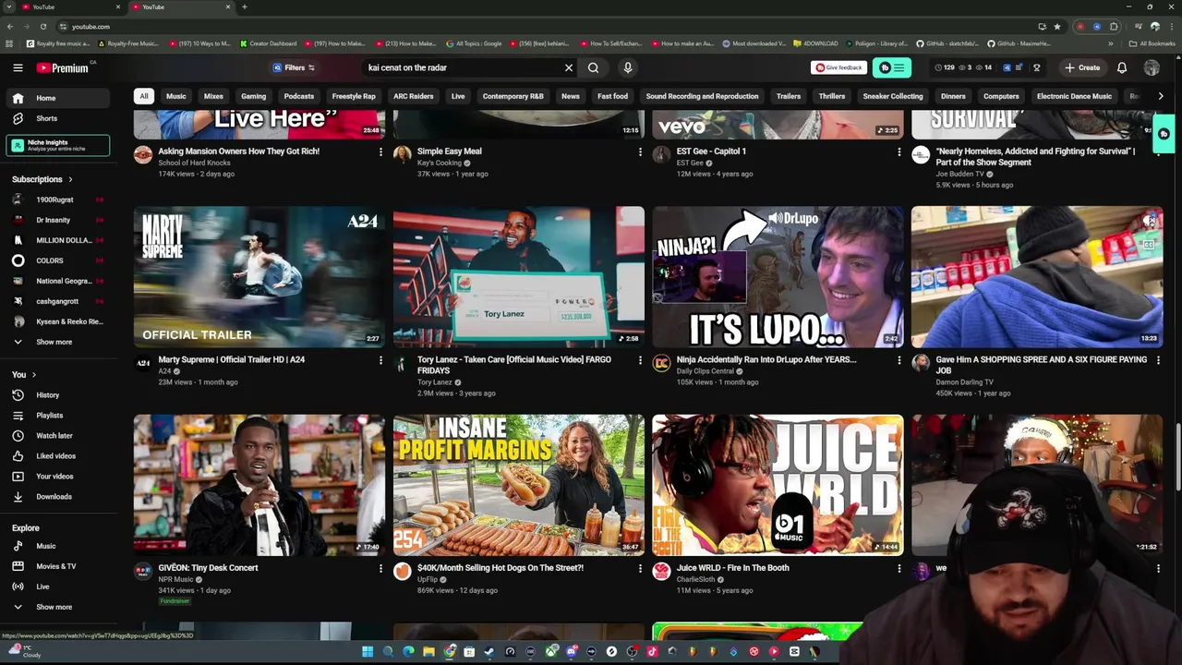Open the YouTube hamburger guide menu
This screenshot has height=665, width=1182.
18,67
